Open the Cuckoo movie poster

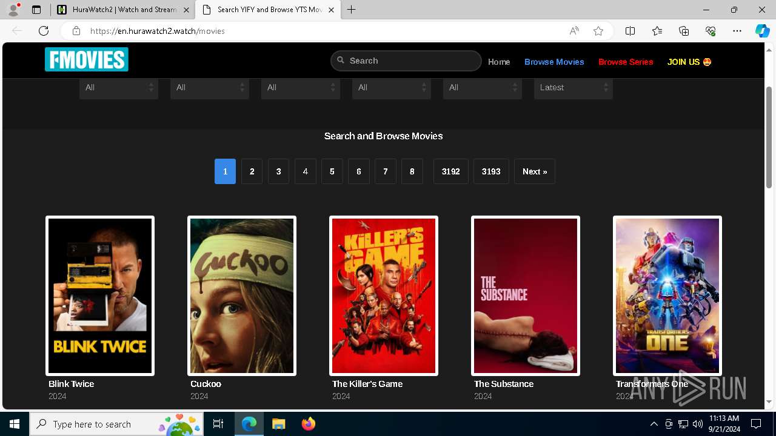pos(242,296)
